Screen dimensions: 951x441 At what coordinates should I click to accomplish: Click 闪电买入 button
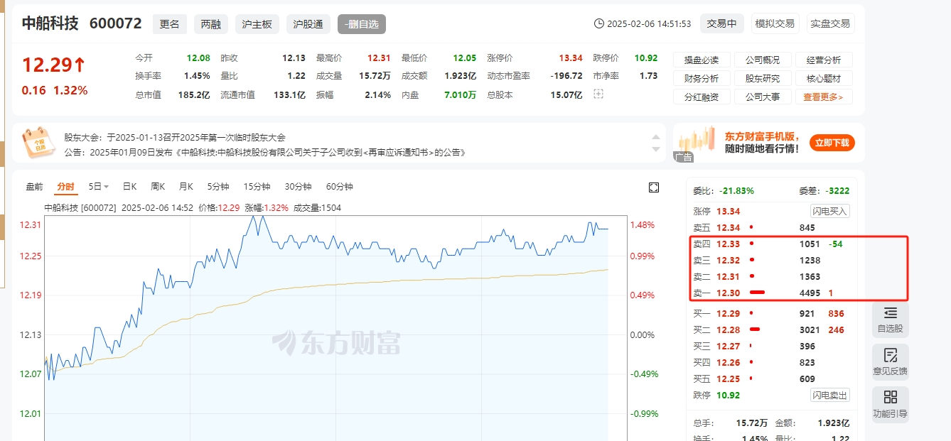[830, 211]
